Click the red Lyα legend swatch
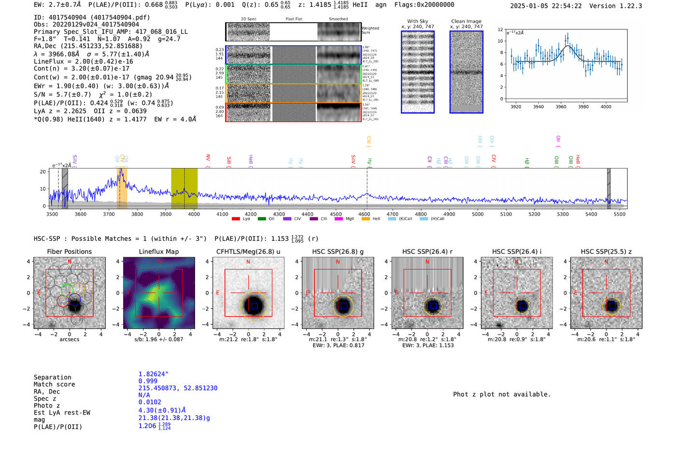The width and height of the screenshot is (676, 460). click(236, 219)
